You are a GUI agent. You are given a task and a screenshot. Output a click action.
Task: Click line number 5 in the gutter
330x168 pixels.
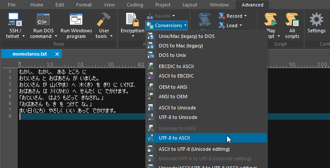coord(10,96)
